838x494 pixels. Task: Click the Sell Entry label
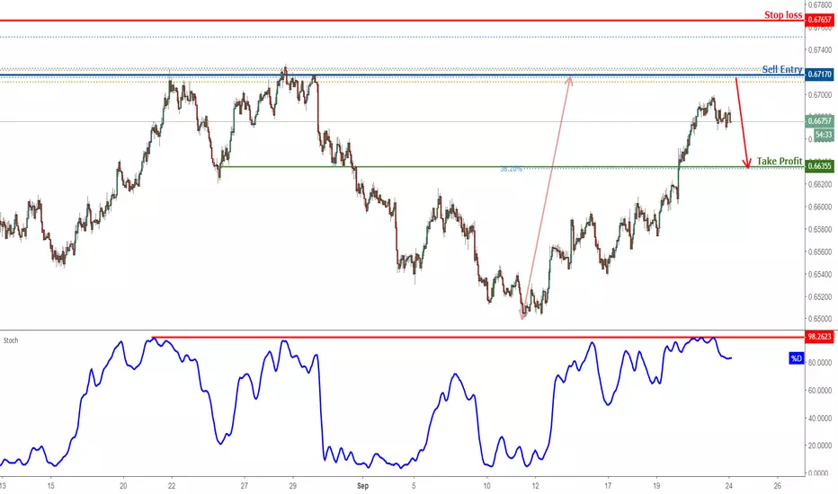click(x=782, y=69)
